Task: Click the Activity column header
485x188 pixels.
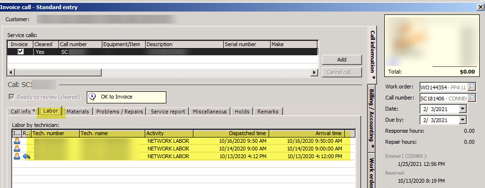Action: pos(169,133)
